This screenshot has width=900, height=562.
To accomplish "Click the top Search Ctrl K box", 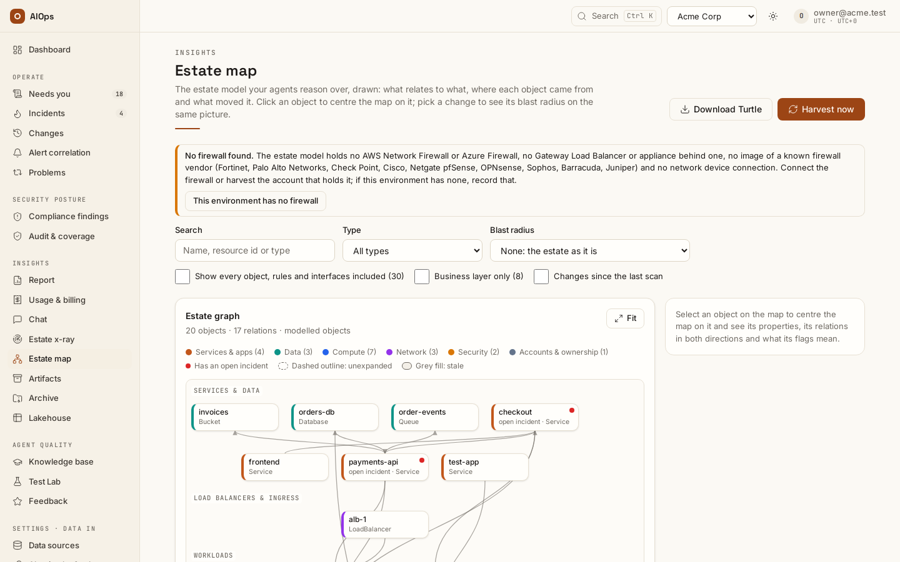I will click(616, 16).
